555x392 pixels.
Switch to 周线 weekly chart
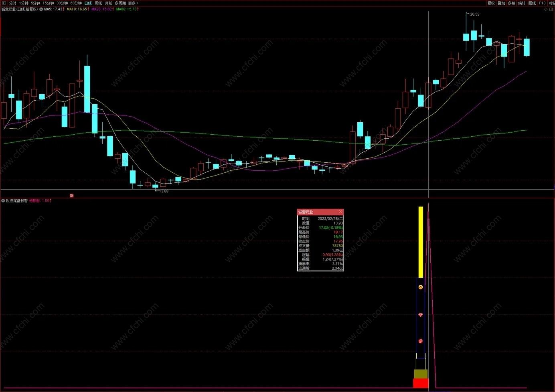point(98,3)
